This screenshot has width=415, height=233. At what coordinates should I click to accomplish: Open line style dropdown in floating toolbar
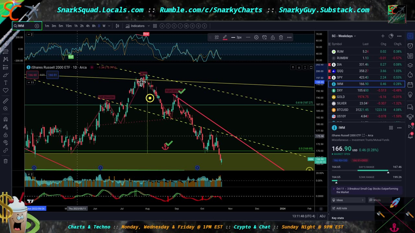(x=248, y=38)
